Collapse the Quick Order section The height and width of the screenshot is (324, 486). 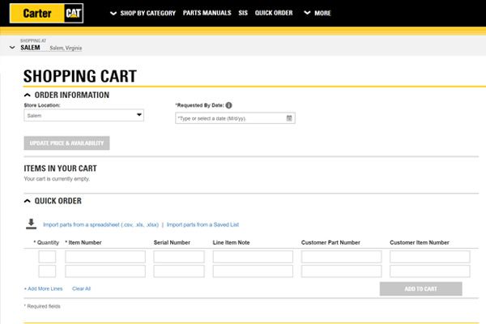click(28, 201)
